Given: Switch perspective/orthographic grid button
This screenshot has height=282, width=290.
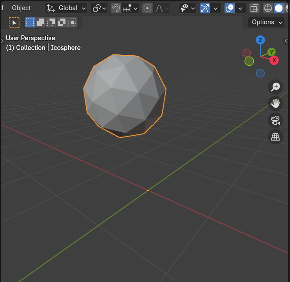Looking at the screenshot, I should [275, 137].
